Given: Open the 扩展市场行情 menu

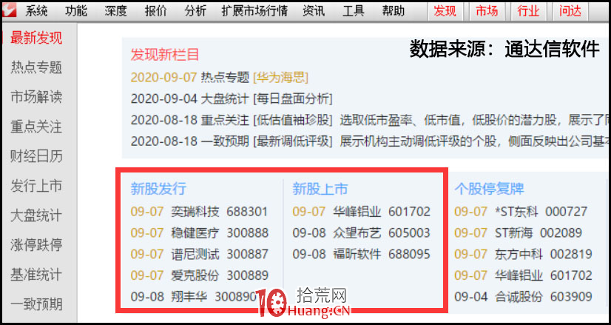Looking at the screenshot, I should (x=254, y=11).
